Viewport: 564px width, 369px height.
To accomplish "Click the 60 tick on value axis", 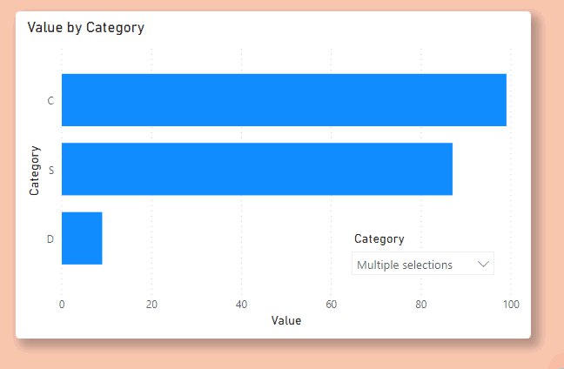I will (x=332, y=305).
